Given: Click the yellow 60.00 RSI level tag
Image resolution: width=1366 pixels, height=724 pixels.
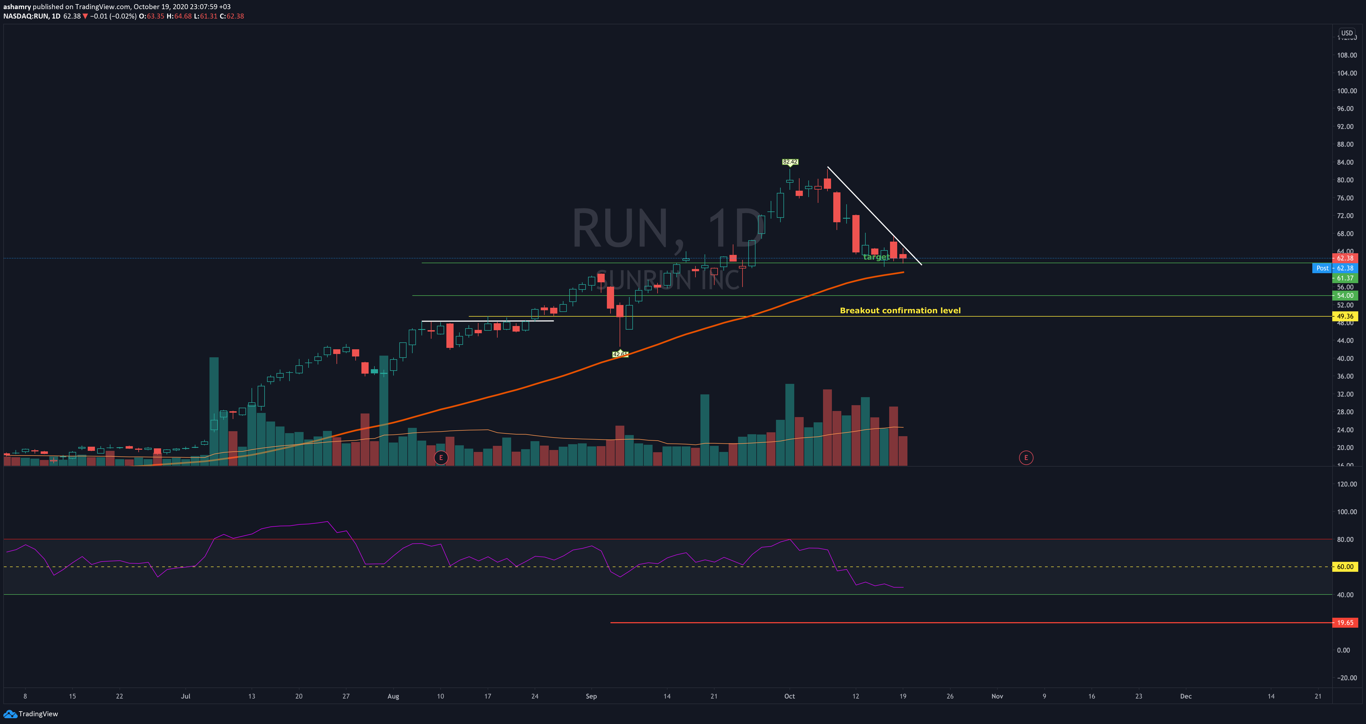Looking at the screenshot, I should 1345,567.
